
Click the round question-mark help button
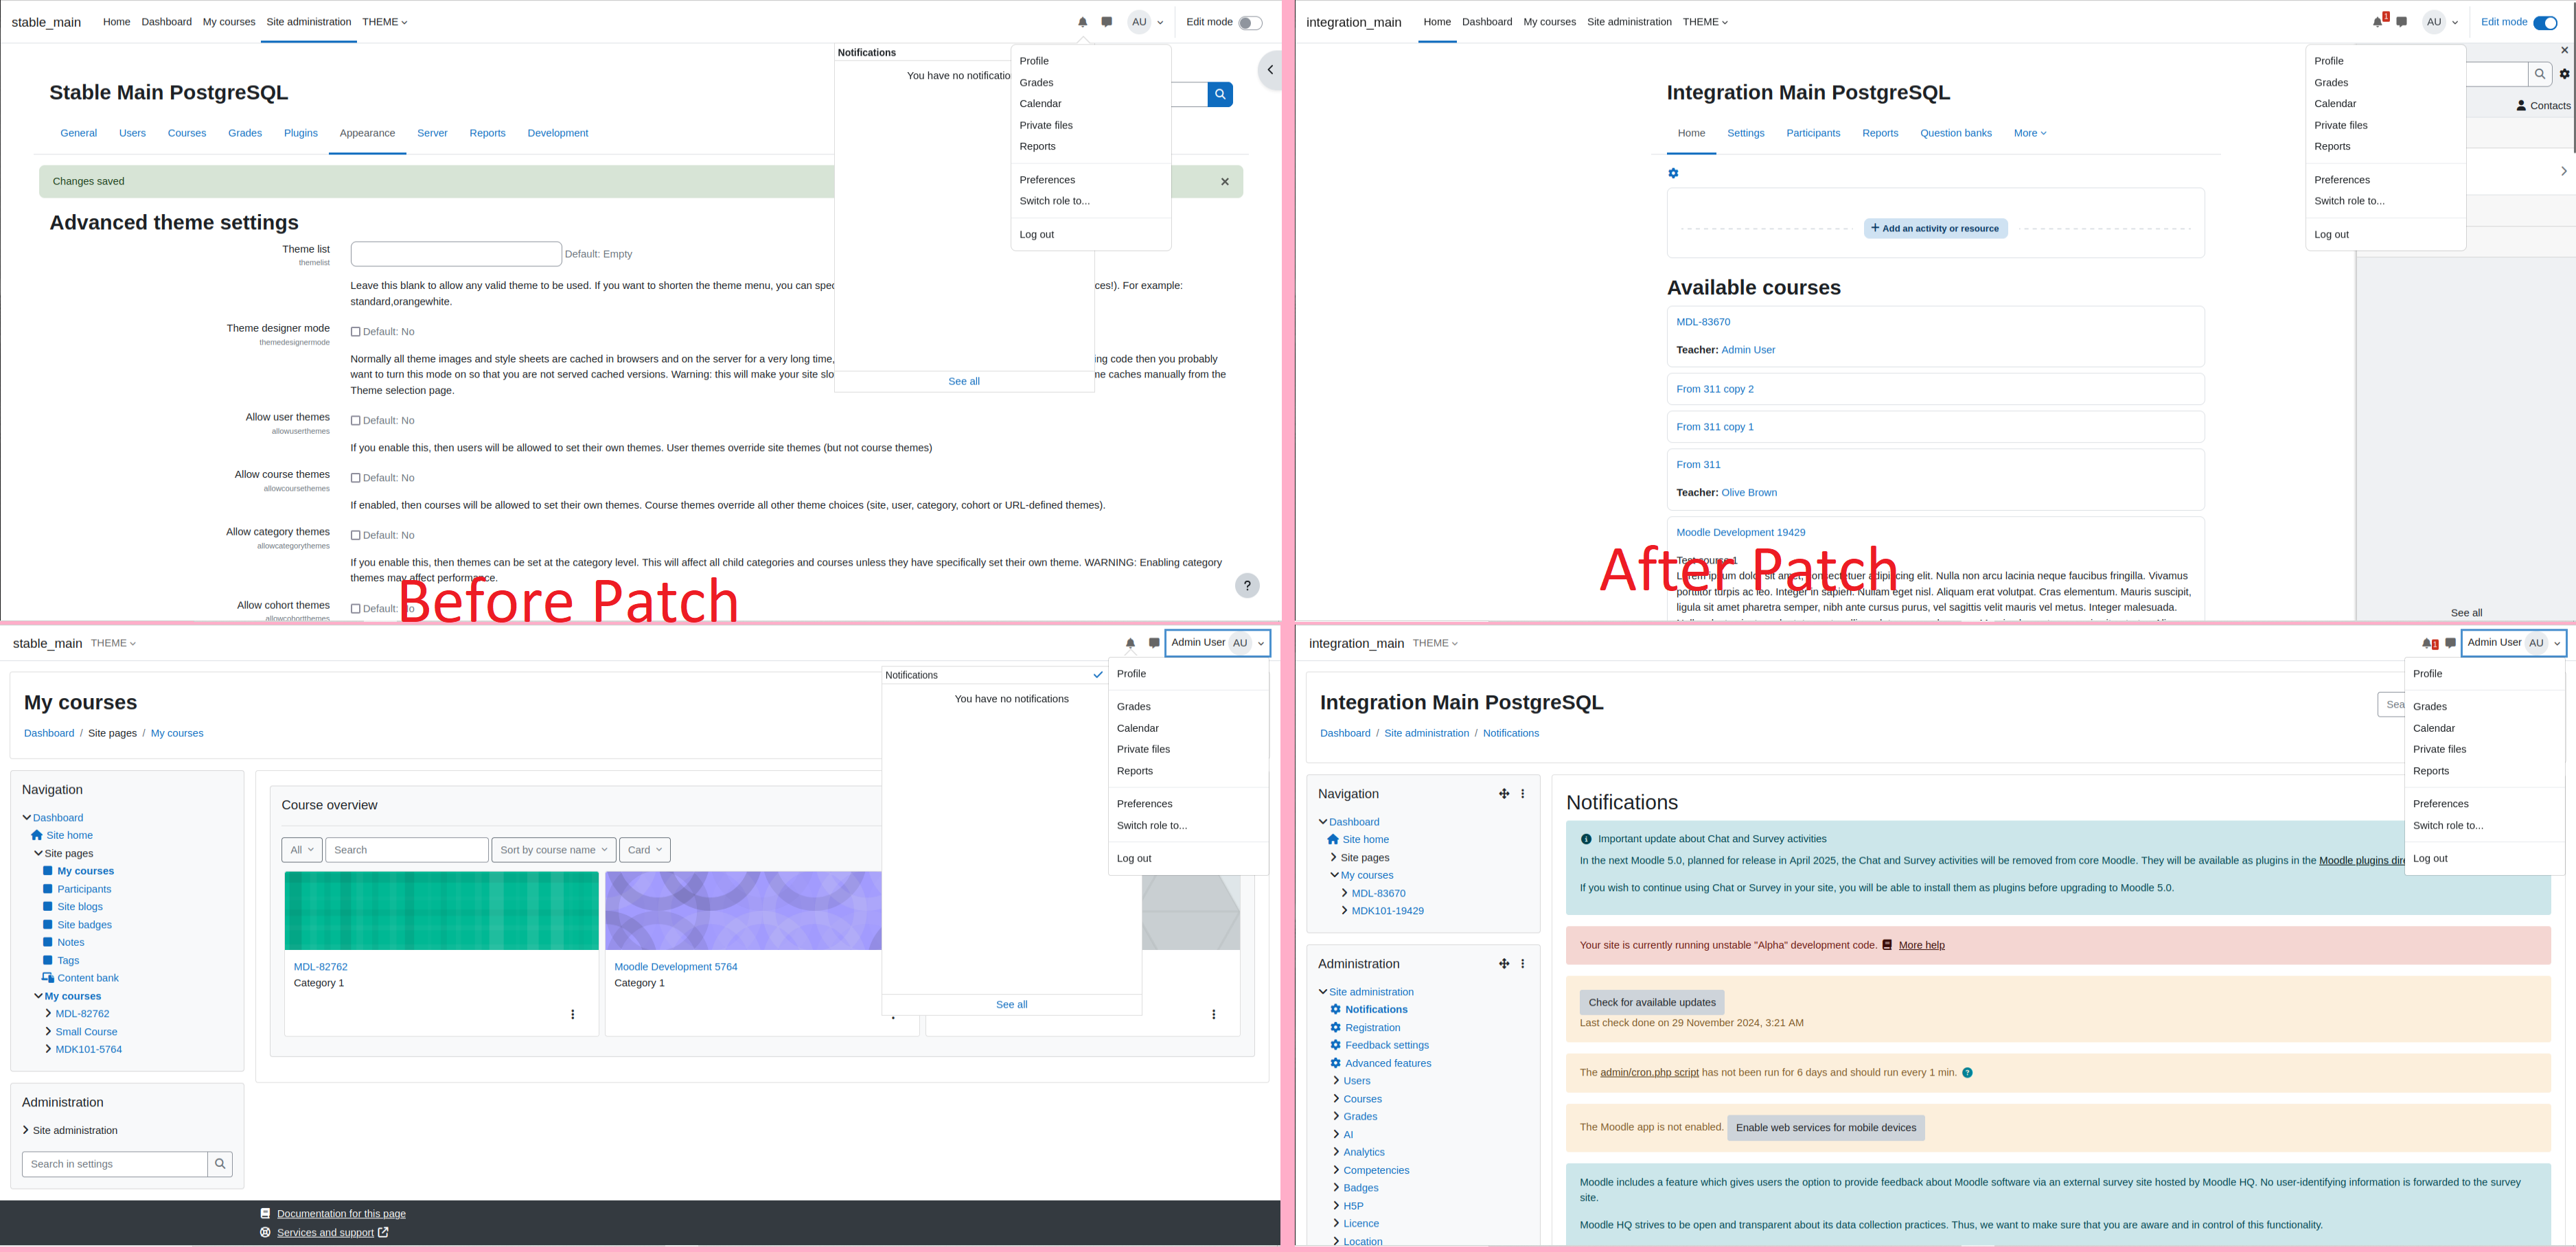point(1247,586)
